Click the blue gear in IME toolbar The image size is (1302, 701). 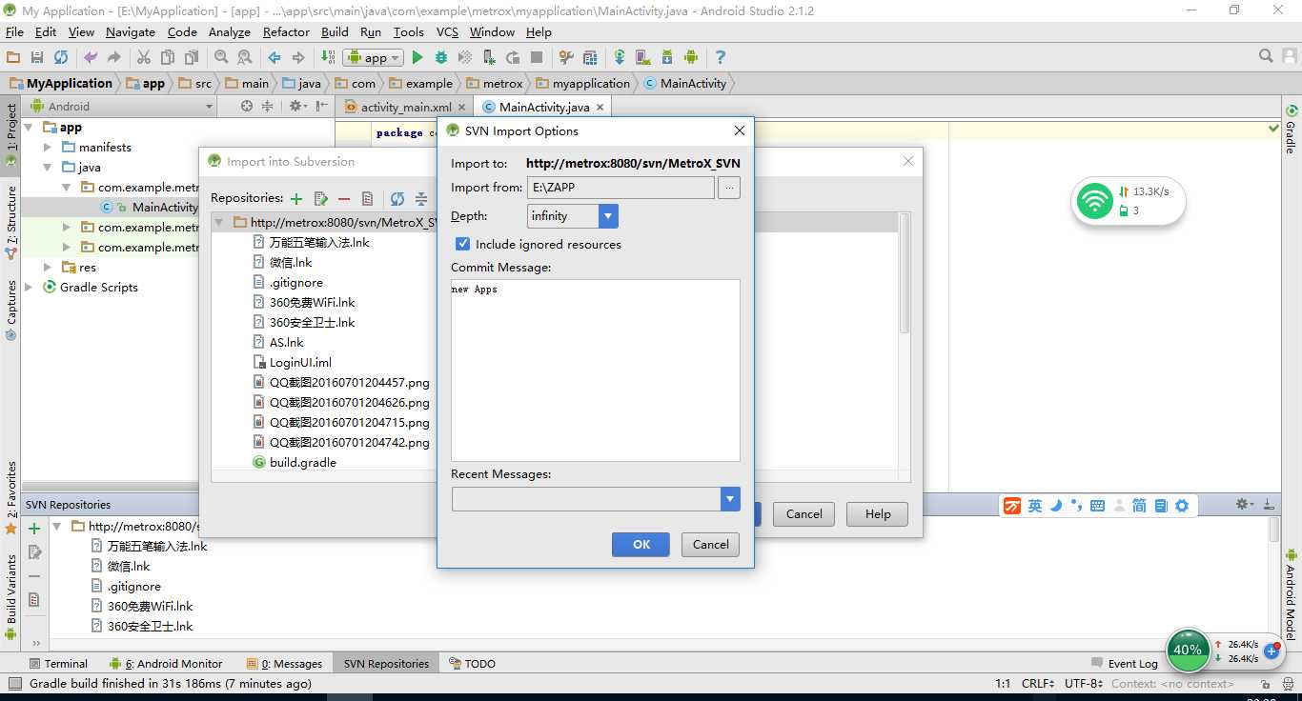(1182, 506)
